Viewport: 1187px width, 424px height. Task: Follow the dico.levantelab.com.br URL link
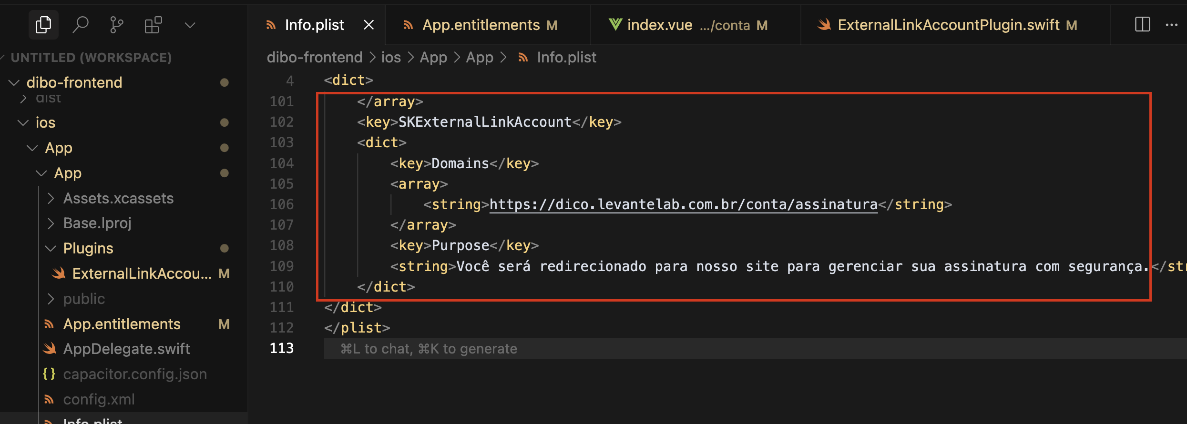pyautogui.click(x=683, y=204)
